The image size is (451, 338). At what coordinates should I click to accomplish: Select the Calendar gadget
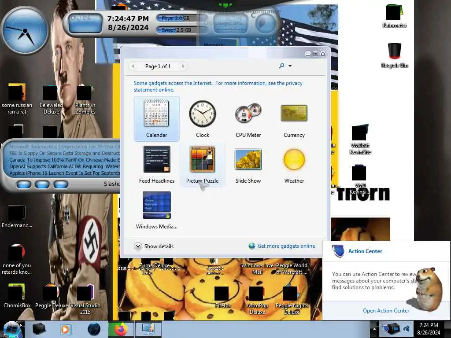click(156, 119)
